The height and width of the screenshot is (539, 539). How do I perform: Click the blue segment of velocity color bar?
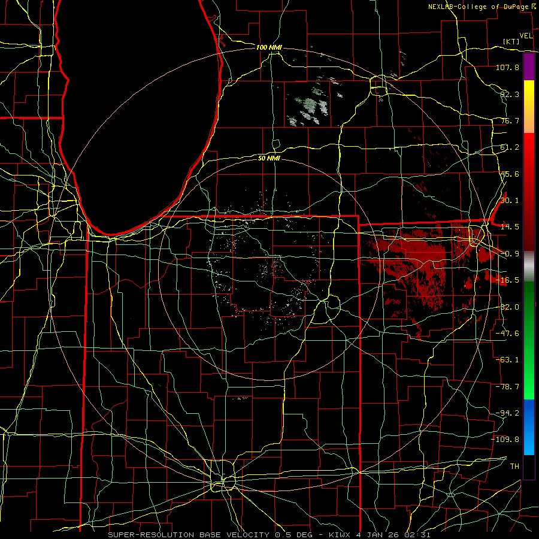coord(529,427)
